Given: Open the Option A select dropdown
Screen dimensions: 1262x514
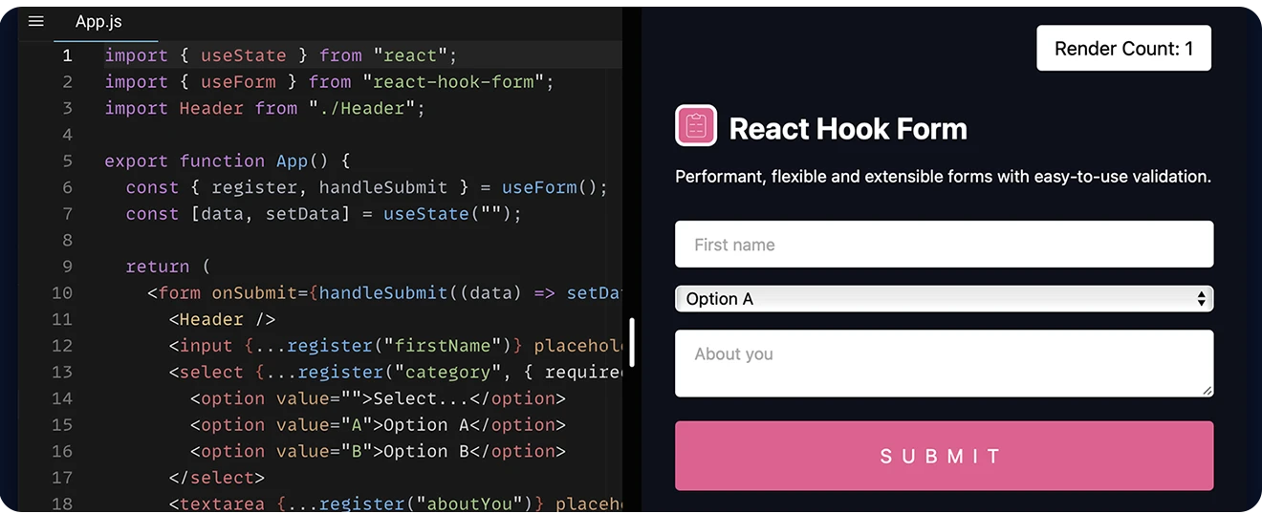Looking at the screenshot, I should pyautogui.click(x=944, y=299).
